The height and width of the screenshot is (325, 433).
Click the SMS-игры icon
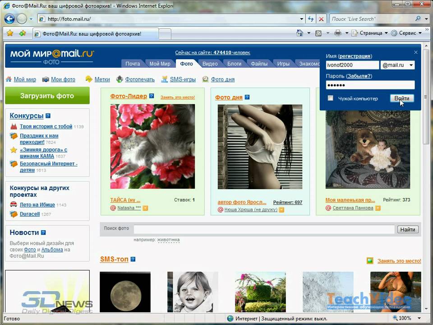[x=164, y=79]
